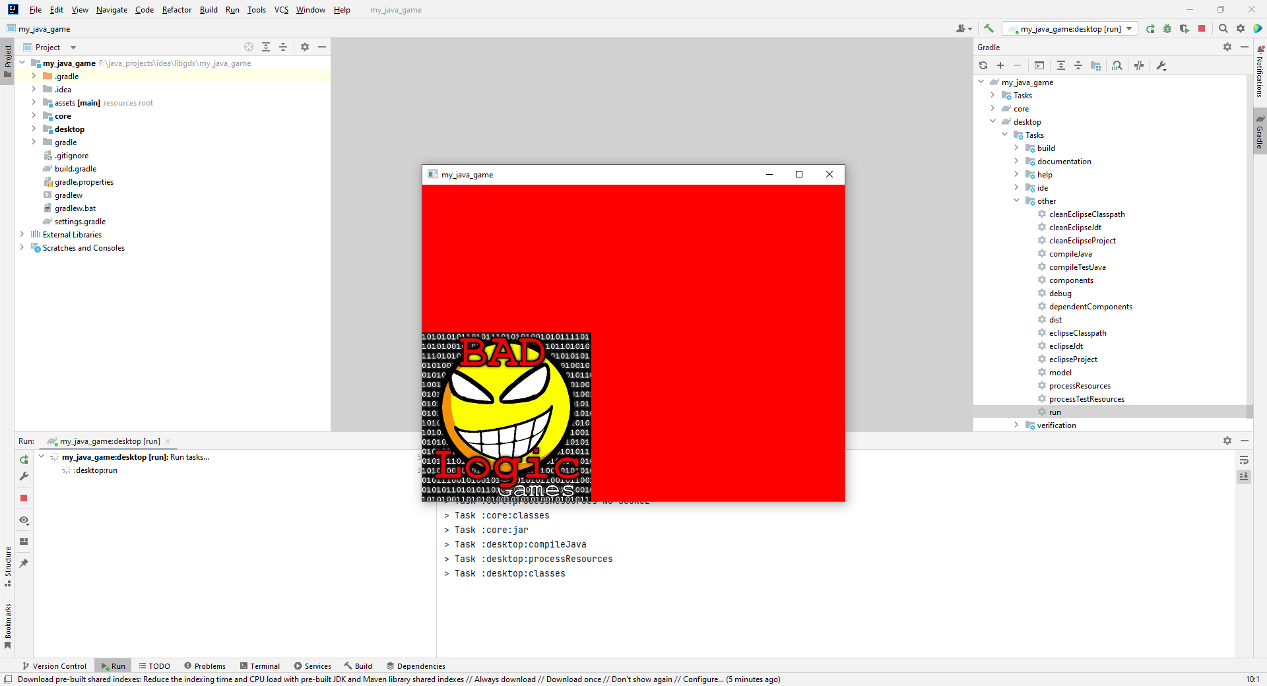Viewport: 1267px width, 686px height.
Task: Expand the core module folder
Action: pos(34,115)
